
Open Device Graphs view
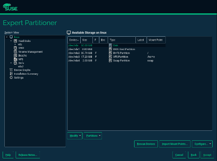(x=22, y=70)
